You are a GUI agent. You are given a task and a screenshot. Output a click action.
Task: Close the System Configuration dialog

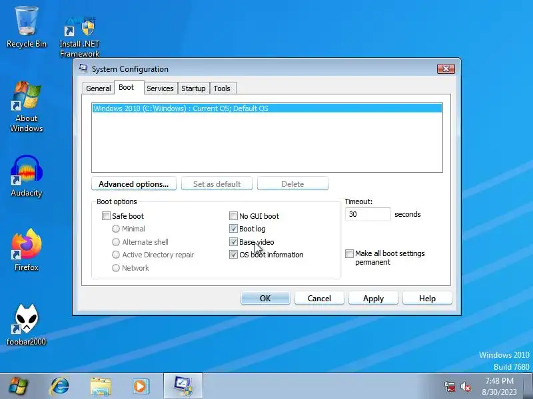[x=446, y=69]
